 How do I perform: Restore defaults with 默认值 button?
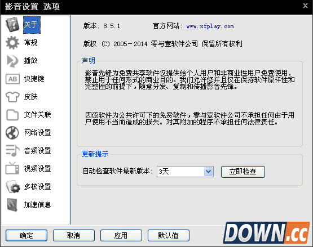(168, 235)
